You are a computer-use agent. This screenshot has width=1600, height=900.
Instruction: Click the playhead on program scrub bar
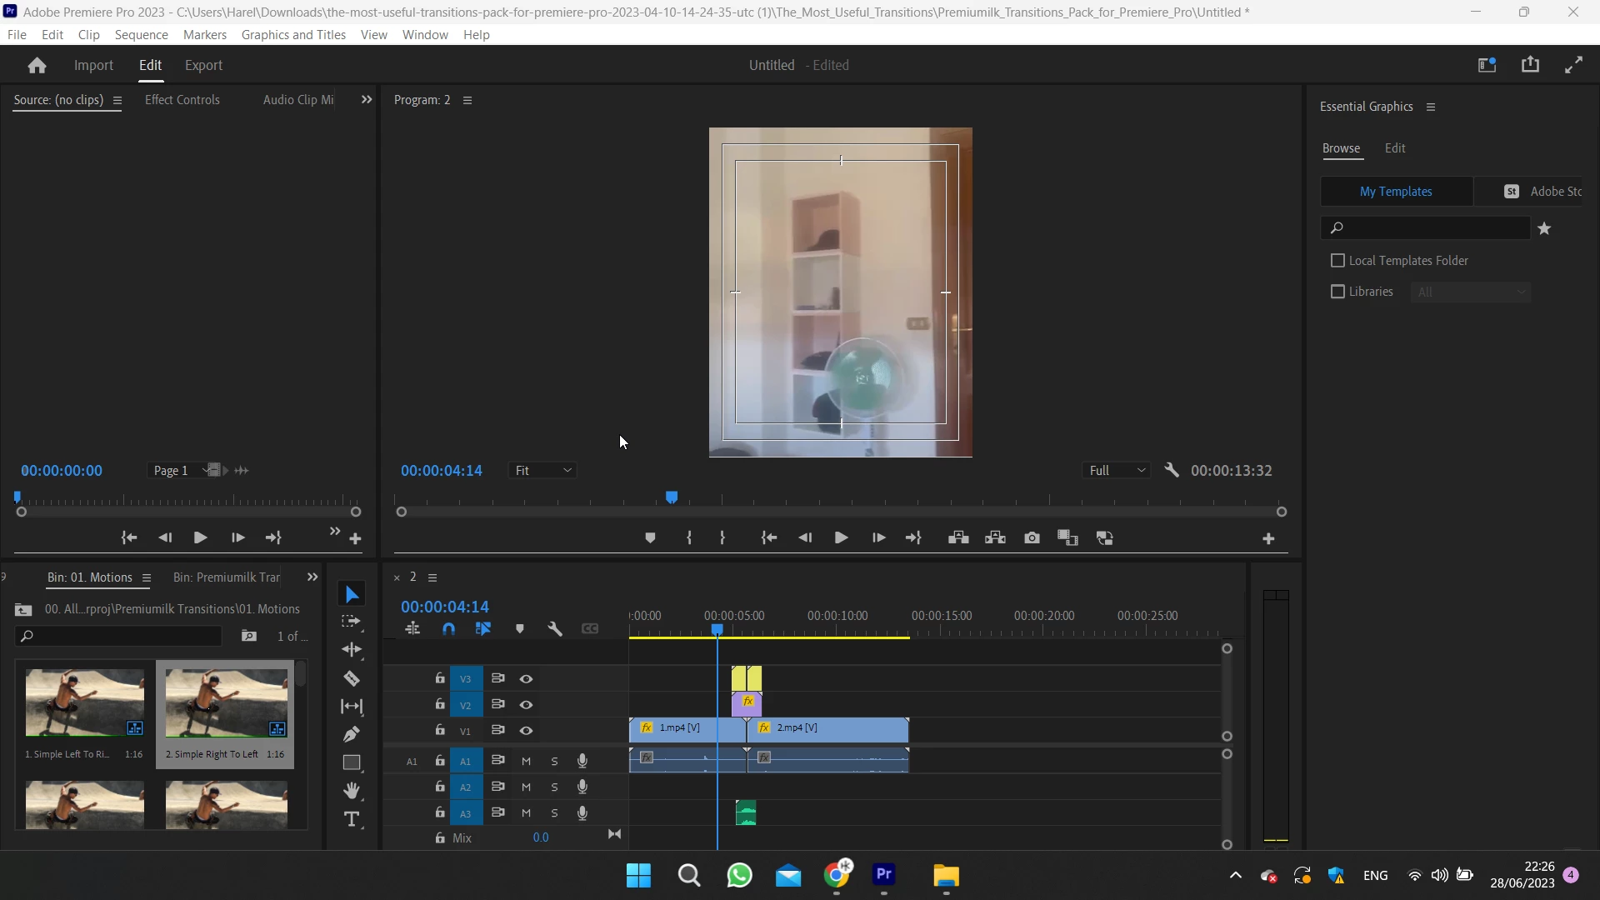click(672, 497)
